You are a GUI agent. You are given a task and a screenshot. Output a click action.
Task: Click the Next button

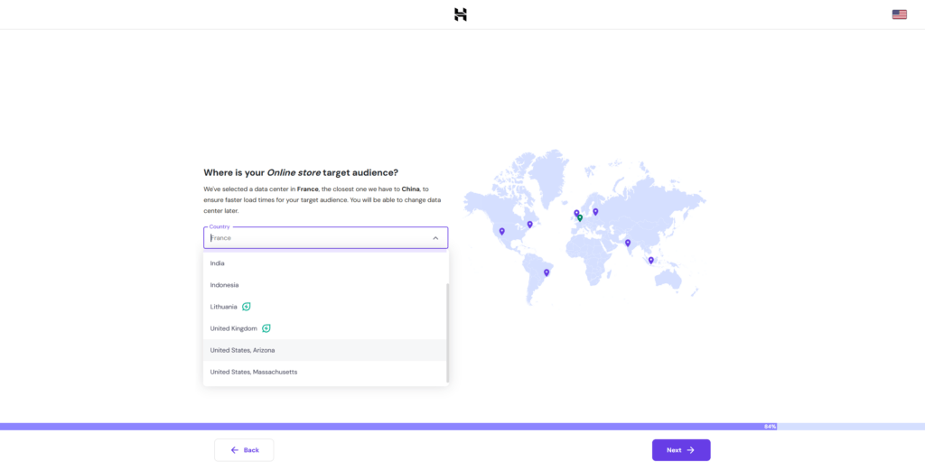681,450
